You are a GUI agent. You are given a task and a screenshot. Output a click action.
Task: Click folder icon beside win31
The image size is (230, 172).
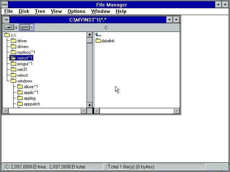[x=13, y=69]
